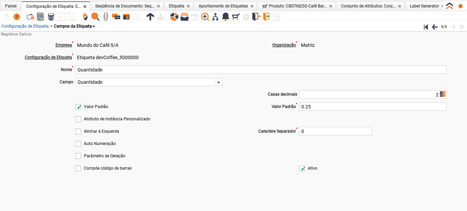Click the Zoom Across magnifier-plus icon

coord(205,17)
